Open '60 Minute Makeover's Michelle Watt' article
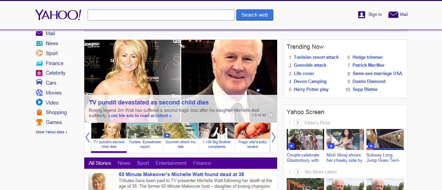This screenshot has width=442, height=190. [182, 174]
